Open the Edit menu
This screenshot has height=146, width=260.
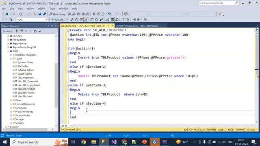pyautogui.click(x=12, y=9)
